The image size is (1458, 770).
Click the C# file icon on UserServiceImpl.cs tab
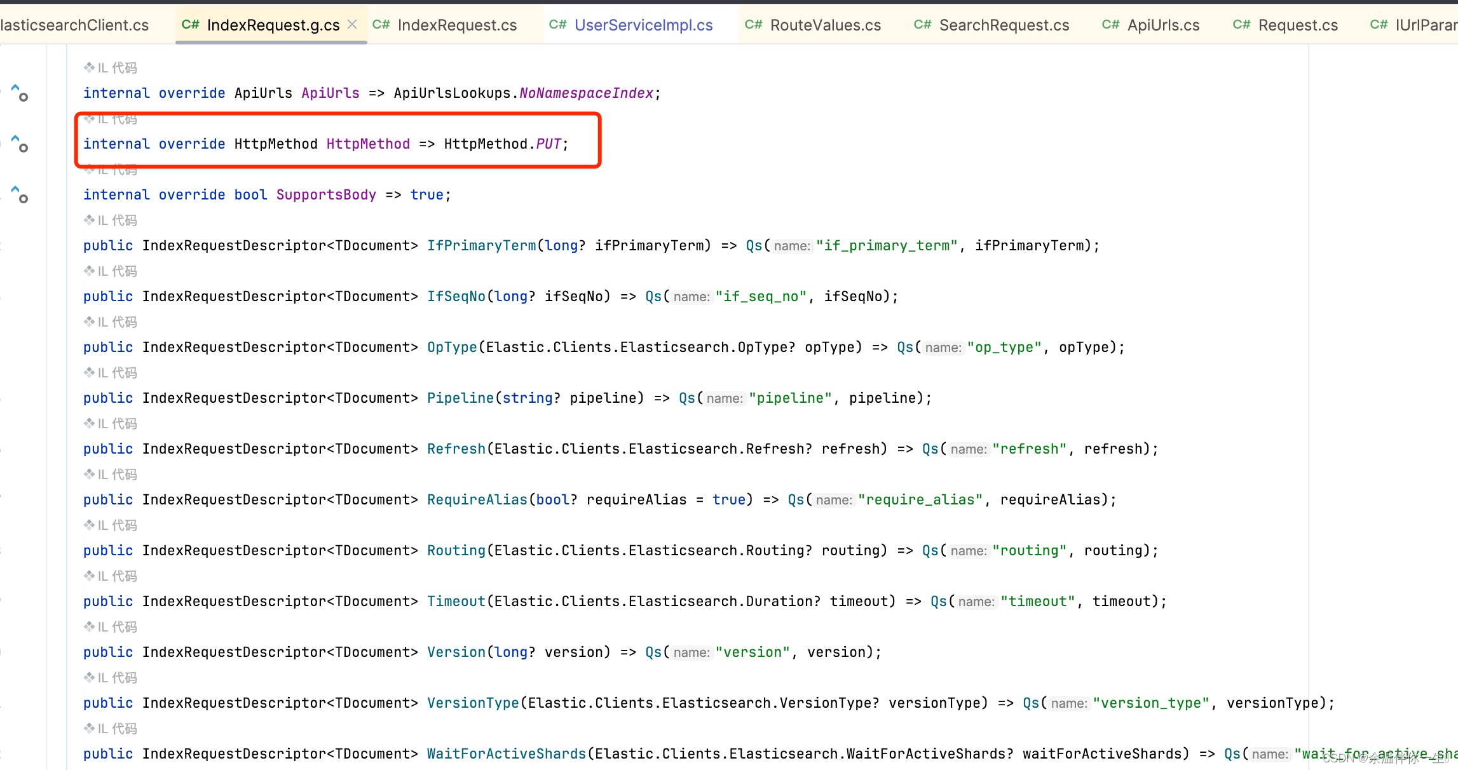(x=557, y=25)
